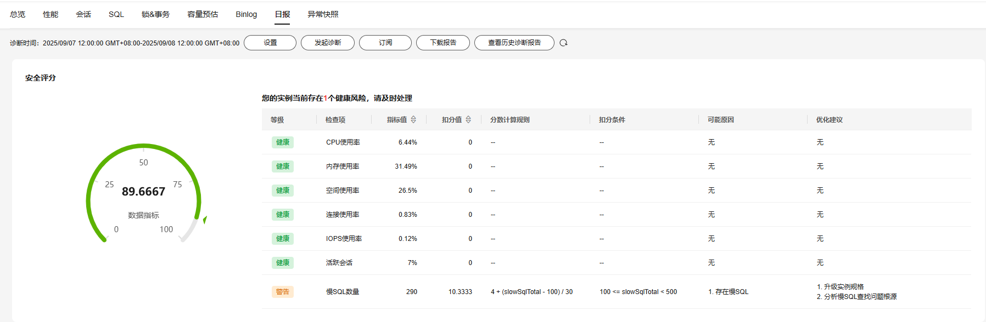Select the SQL tab

pos(116,14)
